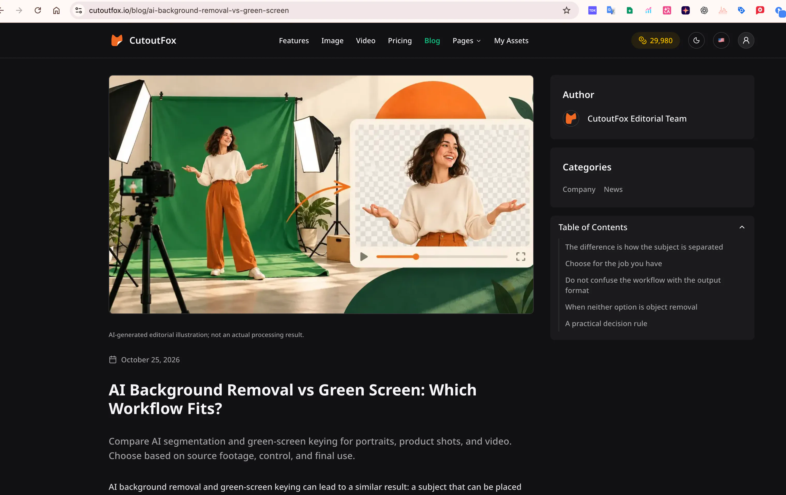This screenshot has width=786, height=495.
Task: Open the ChatGPT extension icon
Action: pos(704,10)
